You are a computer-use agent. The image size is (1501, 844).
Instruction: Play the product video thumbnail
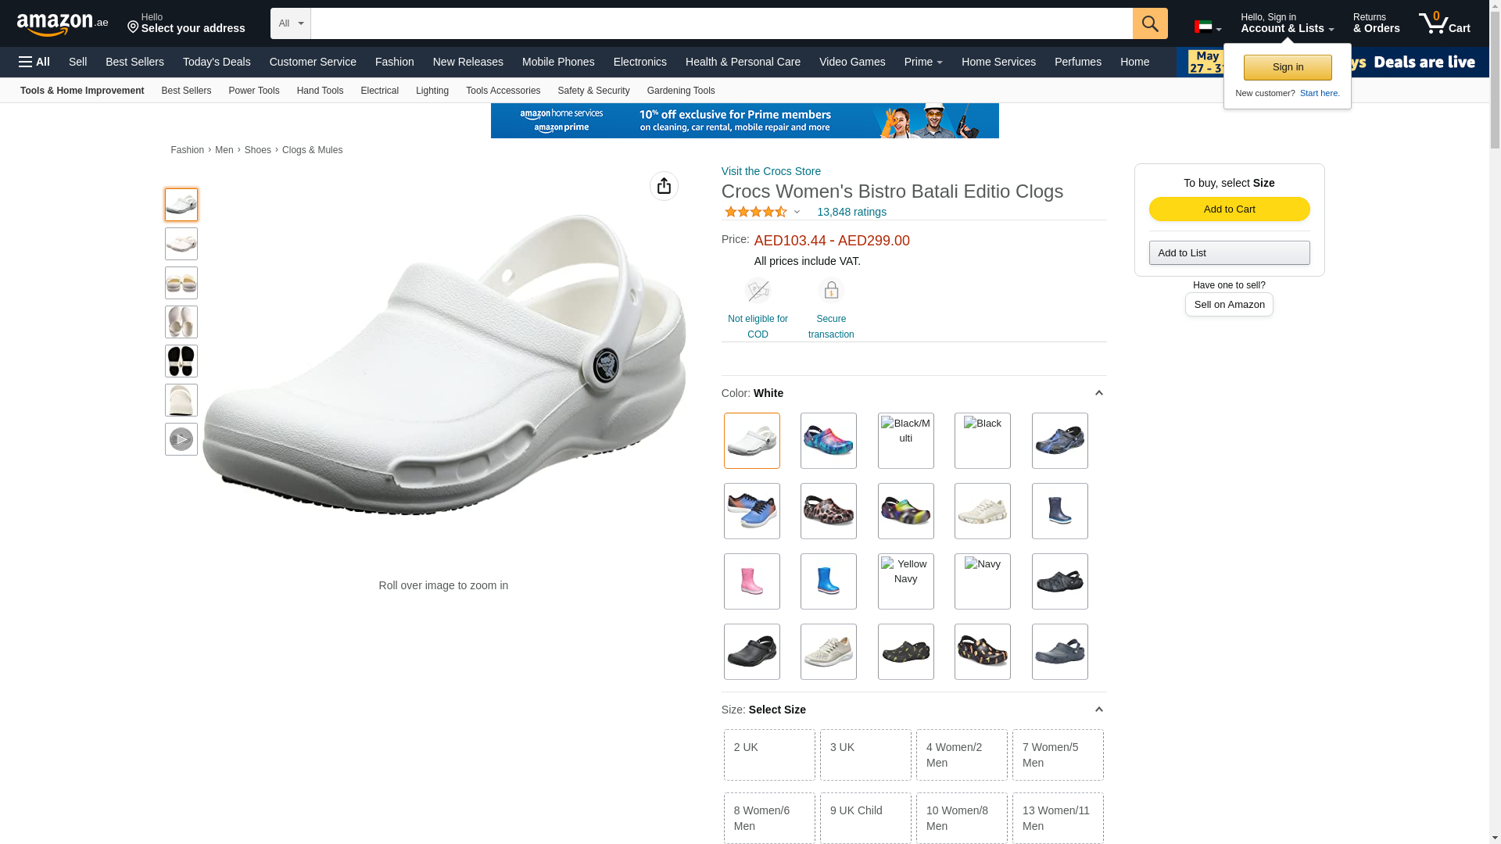[181, 439]
